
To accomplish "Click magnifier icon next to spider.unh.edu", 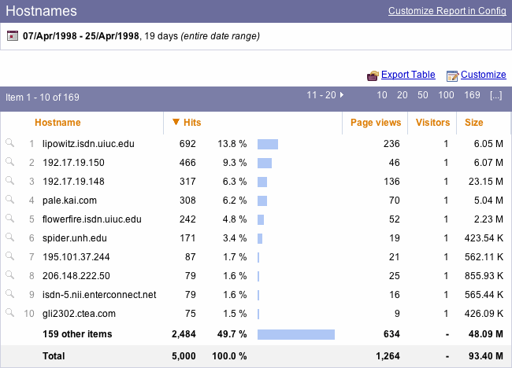I will 9,237.
